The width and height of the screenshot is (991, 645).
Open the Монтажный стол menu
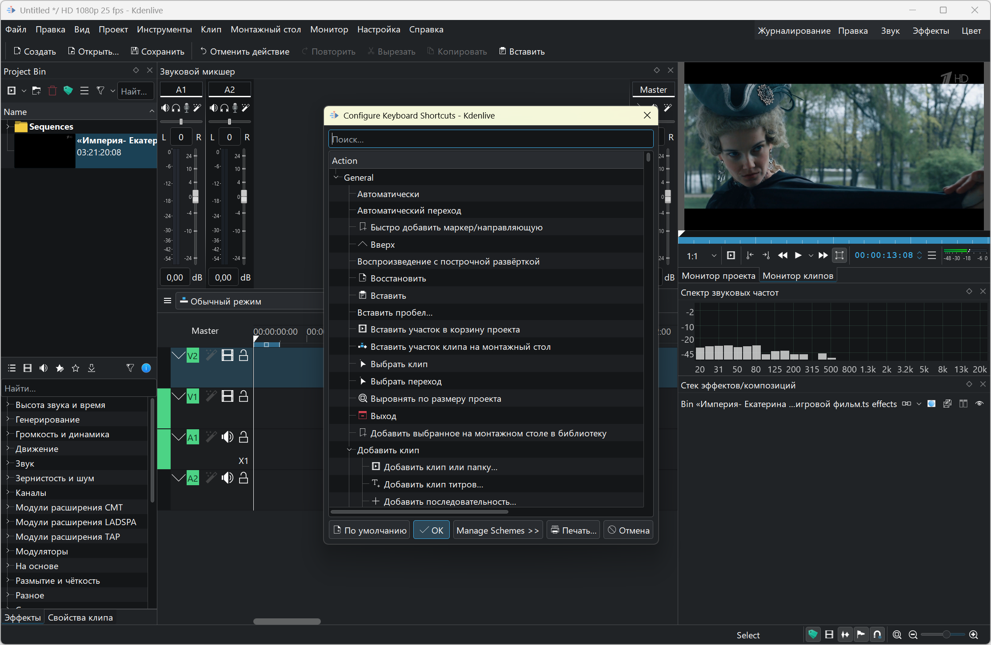265,30
